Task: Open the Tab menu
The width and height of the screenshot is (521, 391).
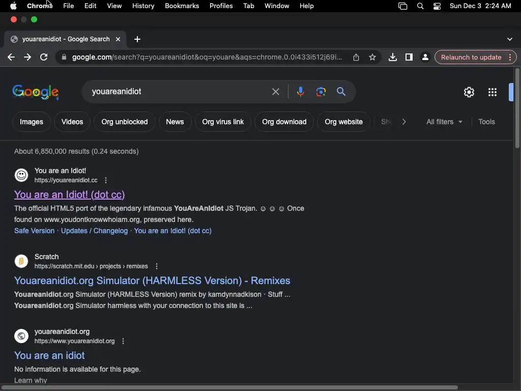Action: (248, 6)
